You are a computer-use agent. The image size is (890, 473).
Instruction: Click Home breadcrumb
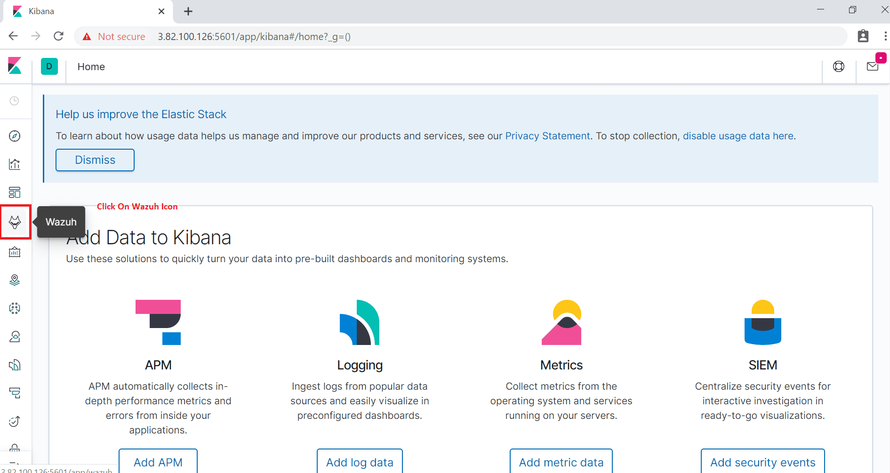(91, 67)
